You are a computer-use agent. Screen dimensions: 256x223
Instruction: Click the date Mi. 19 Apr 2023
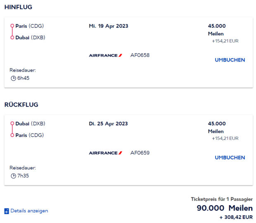point(109,26)
